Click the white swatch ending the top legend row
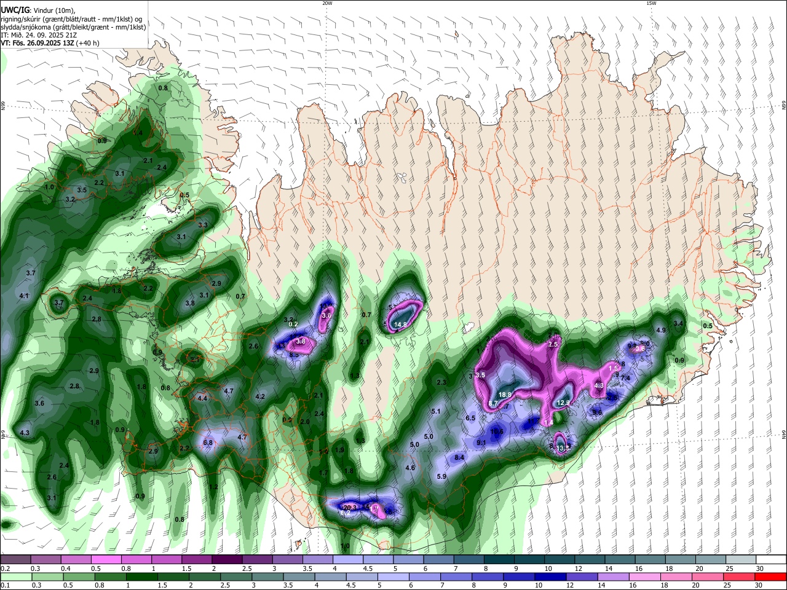 (770, 559)
